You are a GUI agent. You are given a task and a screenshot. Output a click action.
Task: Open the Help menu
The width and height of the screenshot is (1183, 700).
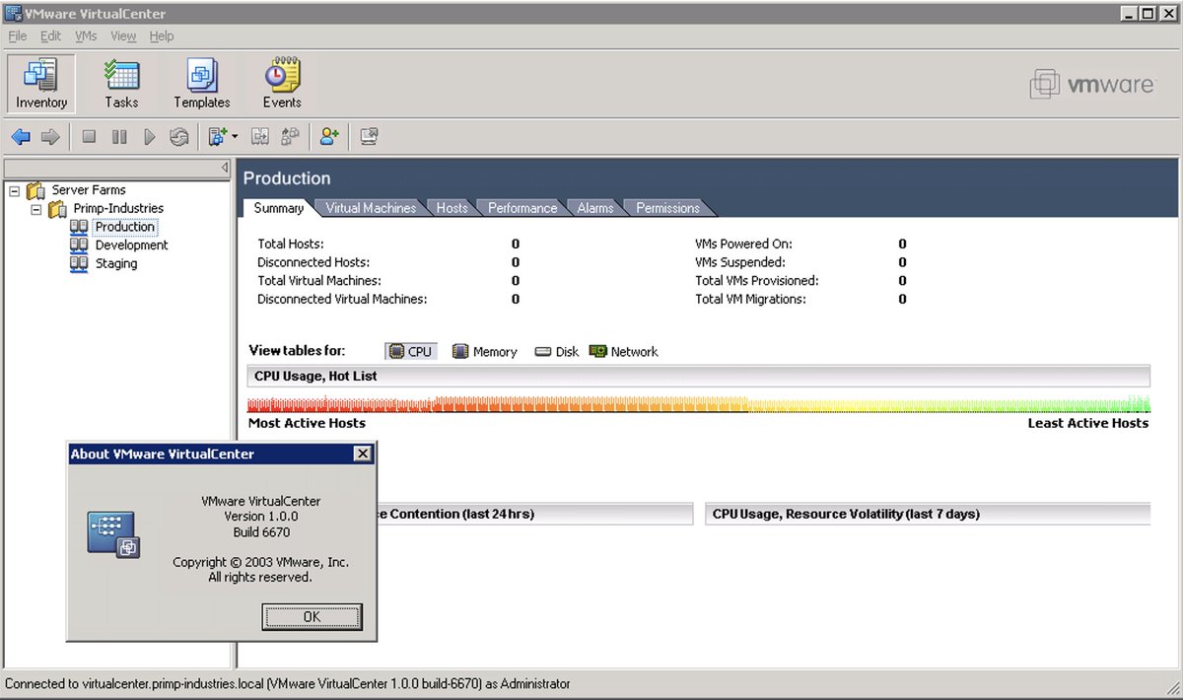click(162, 36)
